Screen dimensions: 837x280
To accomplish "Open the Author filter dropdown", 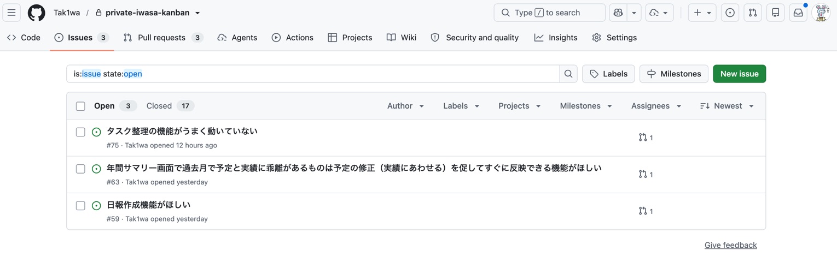I will pos(405,106).
